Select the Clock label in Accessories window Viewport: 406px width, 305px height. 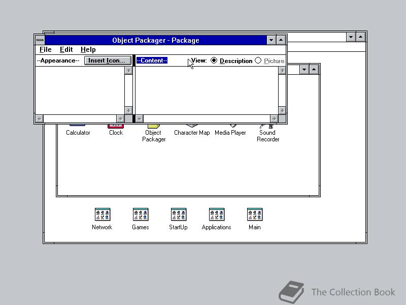click(x=116, y=133)
